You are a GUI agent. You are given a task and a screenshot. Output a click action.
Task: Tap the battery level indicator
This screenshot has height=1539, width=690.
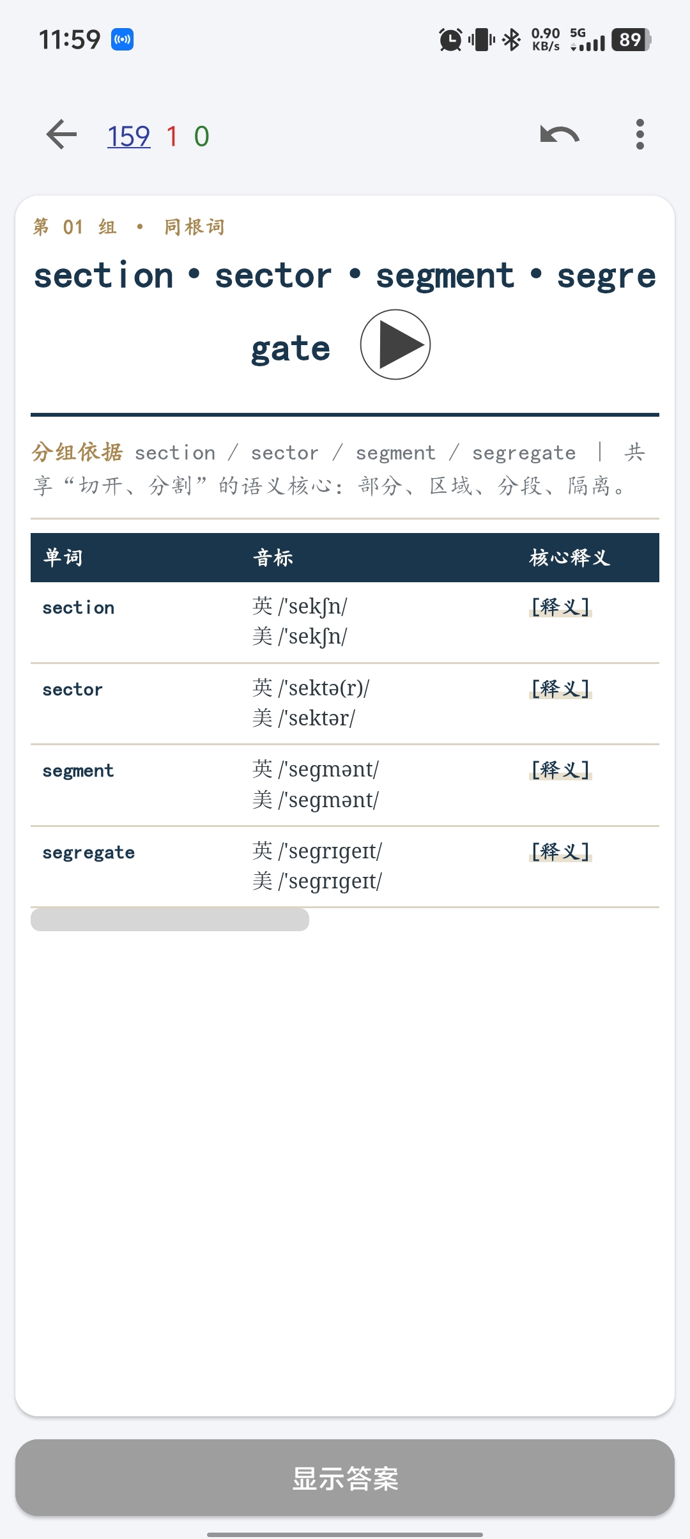click(x=631, y=40)
